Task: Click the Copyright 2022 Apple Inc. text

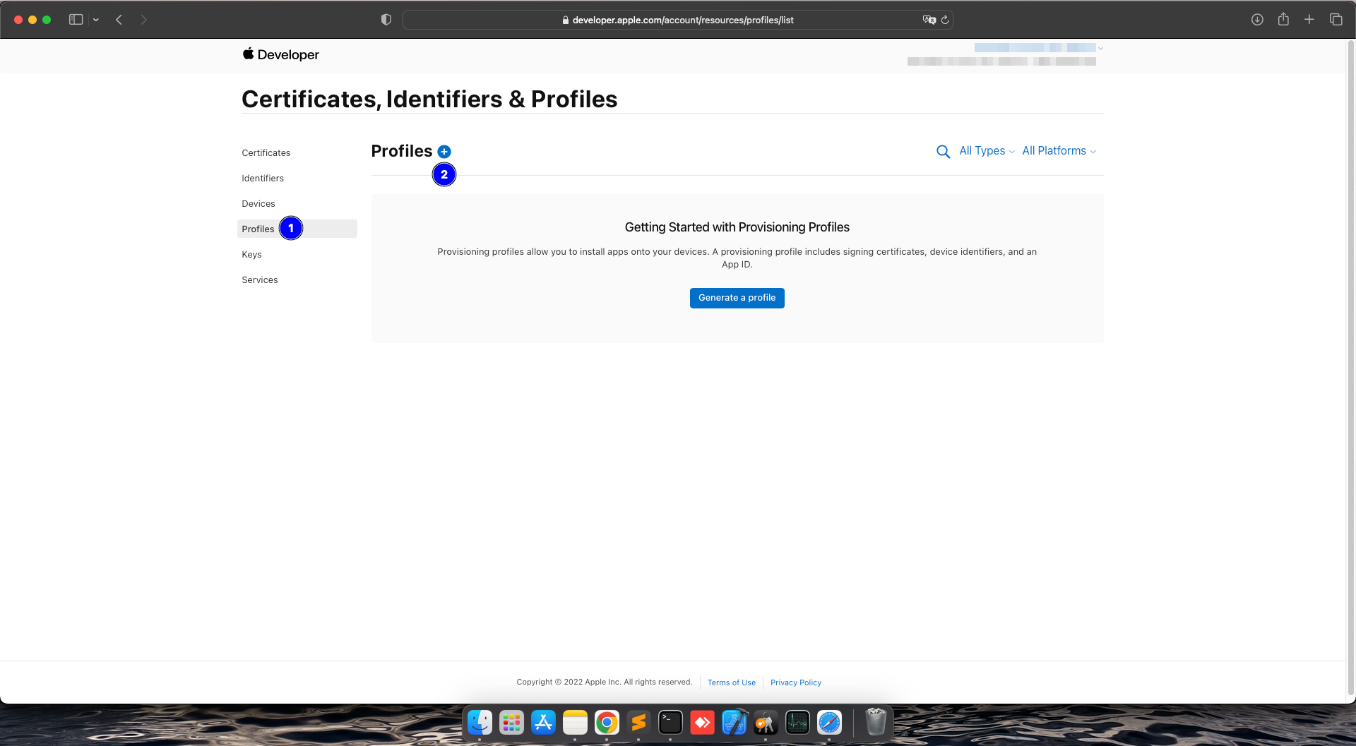Action: tap(605, 682)
